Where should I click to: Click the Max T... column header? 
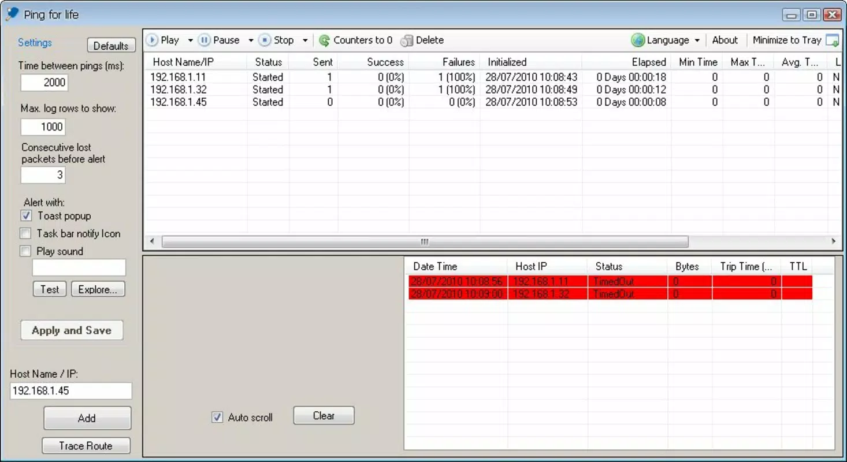749,62
